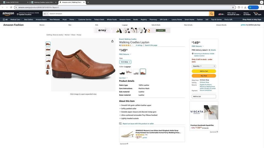Open Chrome's three-dot menu
264x148 pixels.
(x=262, y=7)
